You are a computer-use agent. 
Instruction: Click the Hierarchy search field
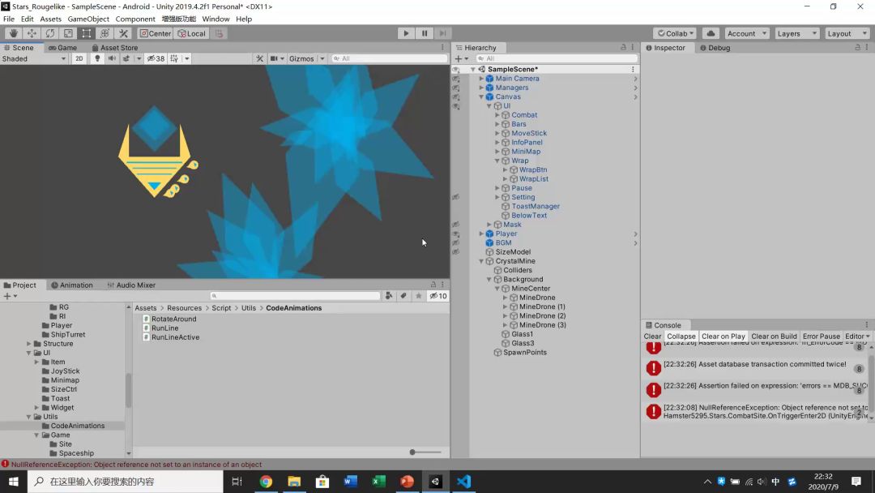[557, 58]
